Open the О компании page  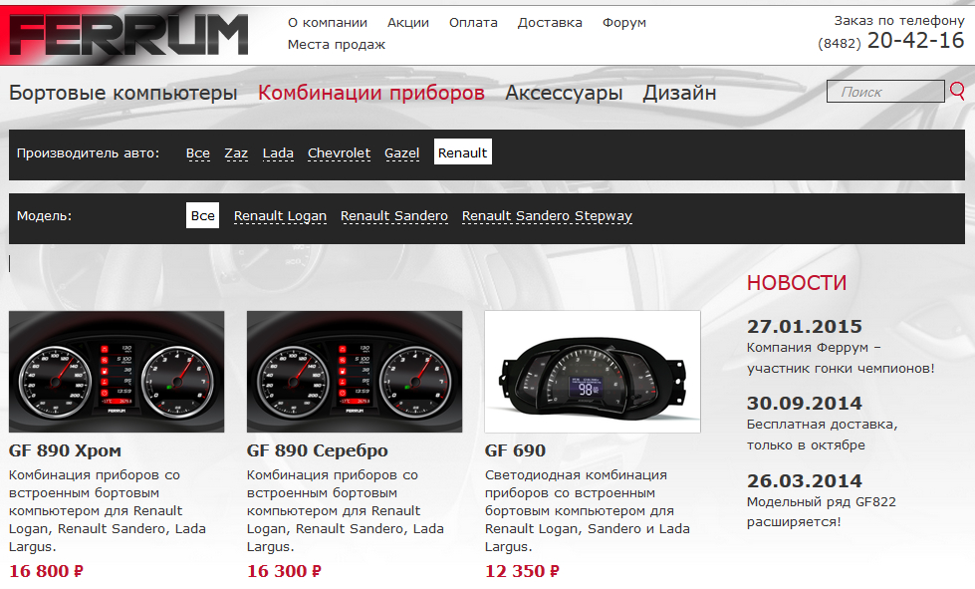(327, 22)
